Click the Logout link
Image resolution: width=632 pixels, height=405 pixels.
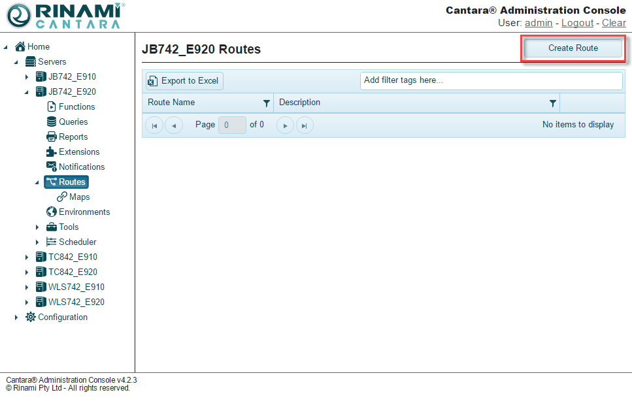(x=577, y=23)
